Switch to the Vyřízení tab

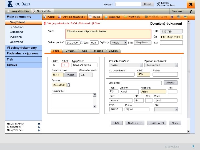tap(70, 51)
